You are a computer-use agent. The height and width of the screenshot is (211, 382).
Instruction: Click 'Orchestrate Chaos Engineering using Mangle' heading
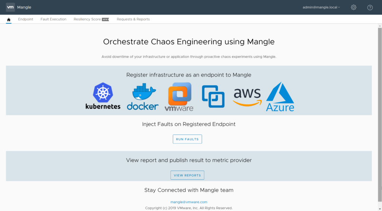click(x=189, y=42)
